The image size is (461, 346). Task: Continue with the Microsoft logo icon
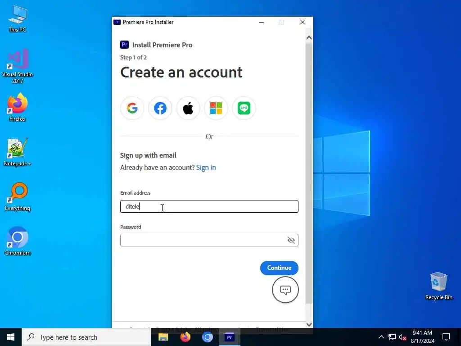point(216,108)
